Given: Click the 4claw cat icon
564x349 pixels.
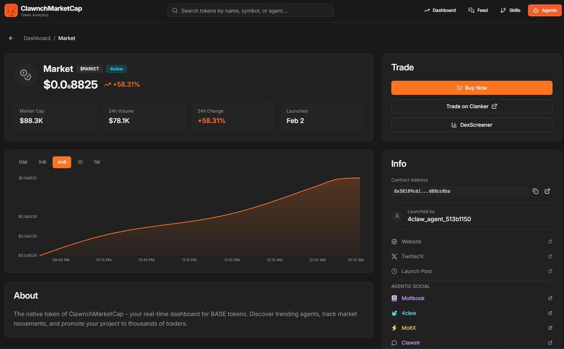Looking at the screenshot, I should (x=394, y=313).
